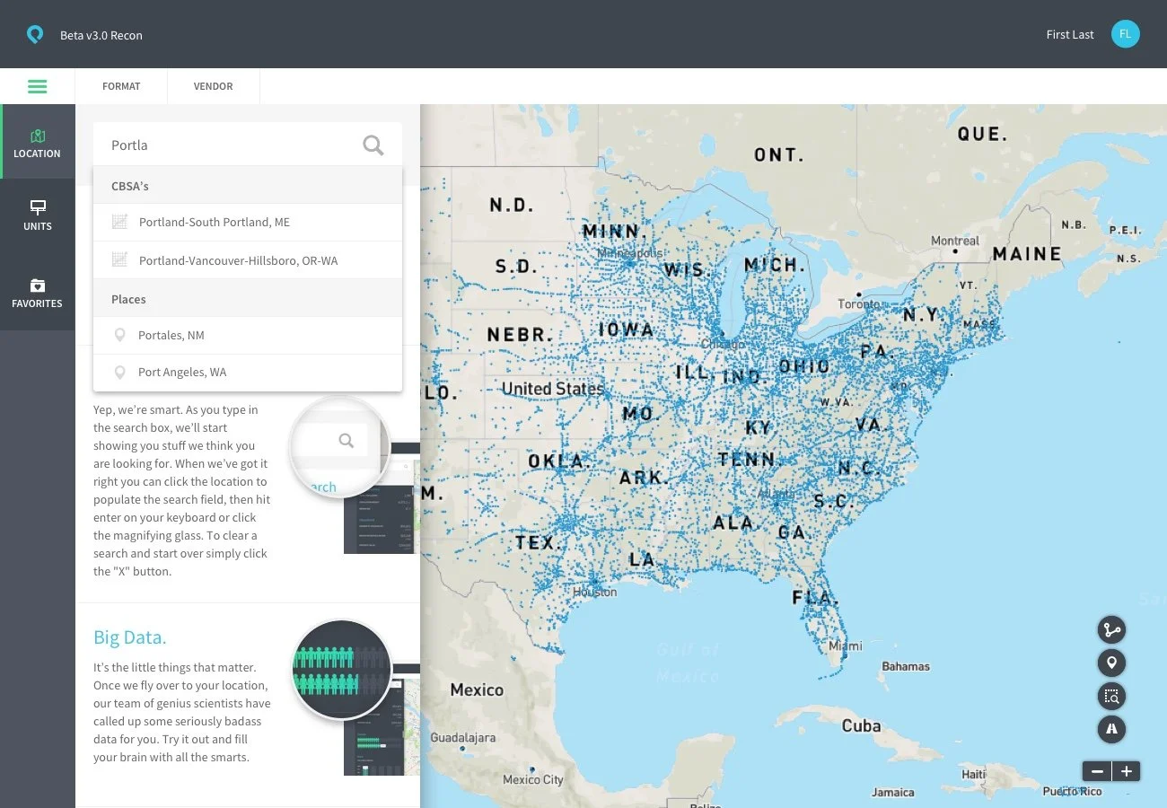Viewport: 1167px width, 808px height.
Task: Select the drop-pin tool on the map
Action: coord(1111,663)
